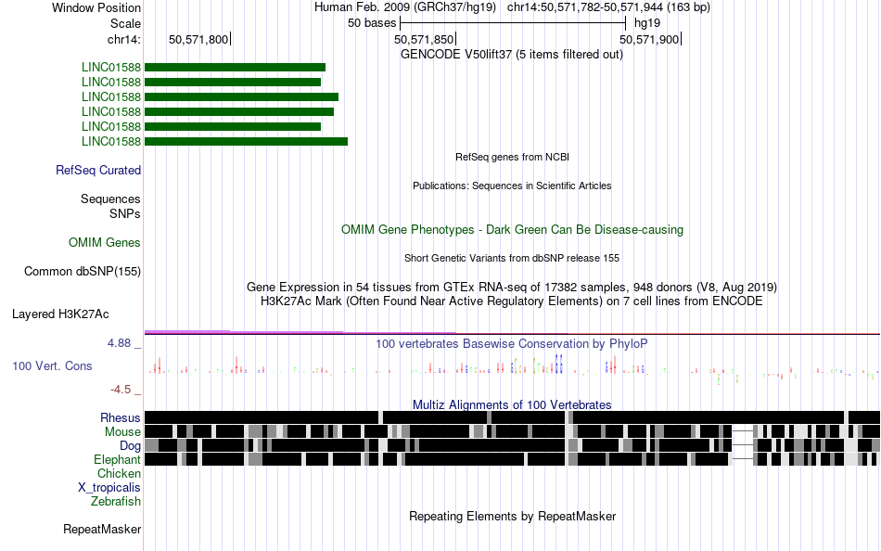Screen dimensions: 881x551
Task: Open RefSeq genes from NCBI track title
Action: pyautogui.click(x=513, y=157)
